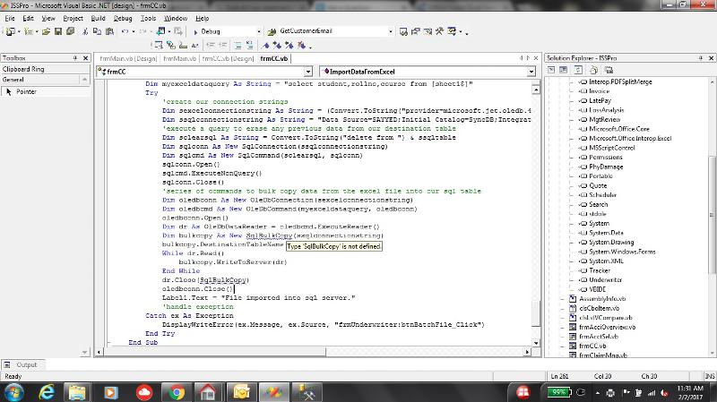Switch to the frmCC.vb [Design] tab
The height and width of the screenshot is (402, 717).
[x=229, y=58]
